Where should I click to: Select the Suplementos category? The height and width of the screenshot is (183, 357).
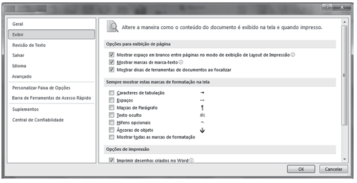pos(52,109)
